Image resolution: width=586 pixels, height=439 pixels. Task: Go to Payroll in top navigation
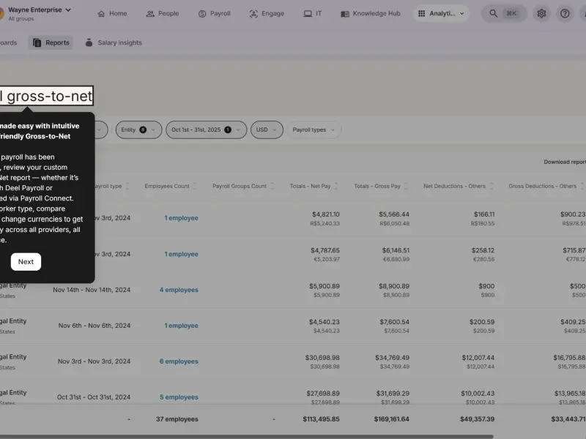215,13
